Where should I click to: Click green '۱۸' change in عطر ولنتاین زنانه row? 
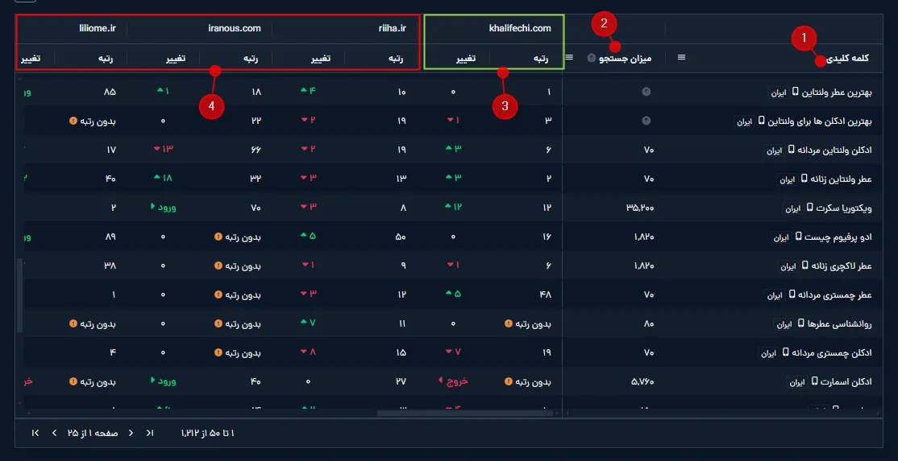tap(163, 178)
